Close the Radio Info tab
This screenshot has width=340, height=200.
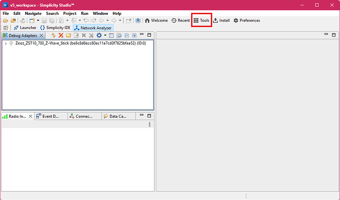(x=31, y=116)
